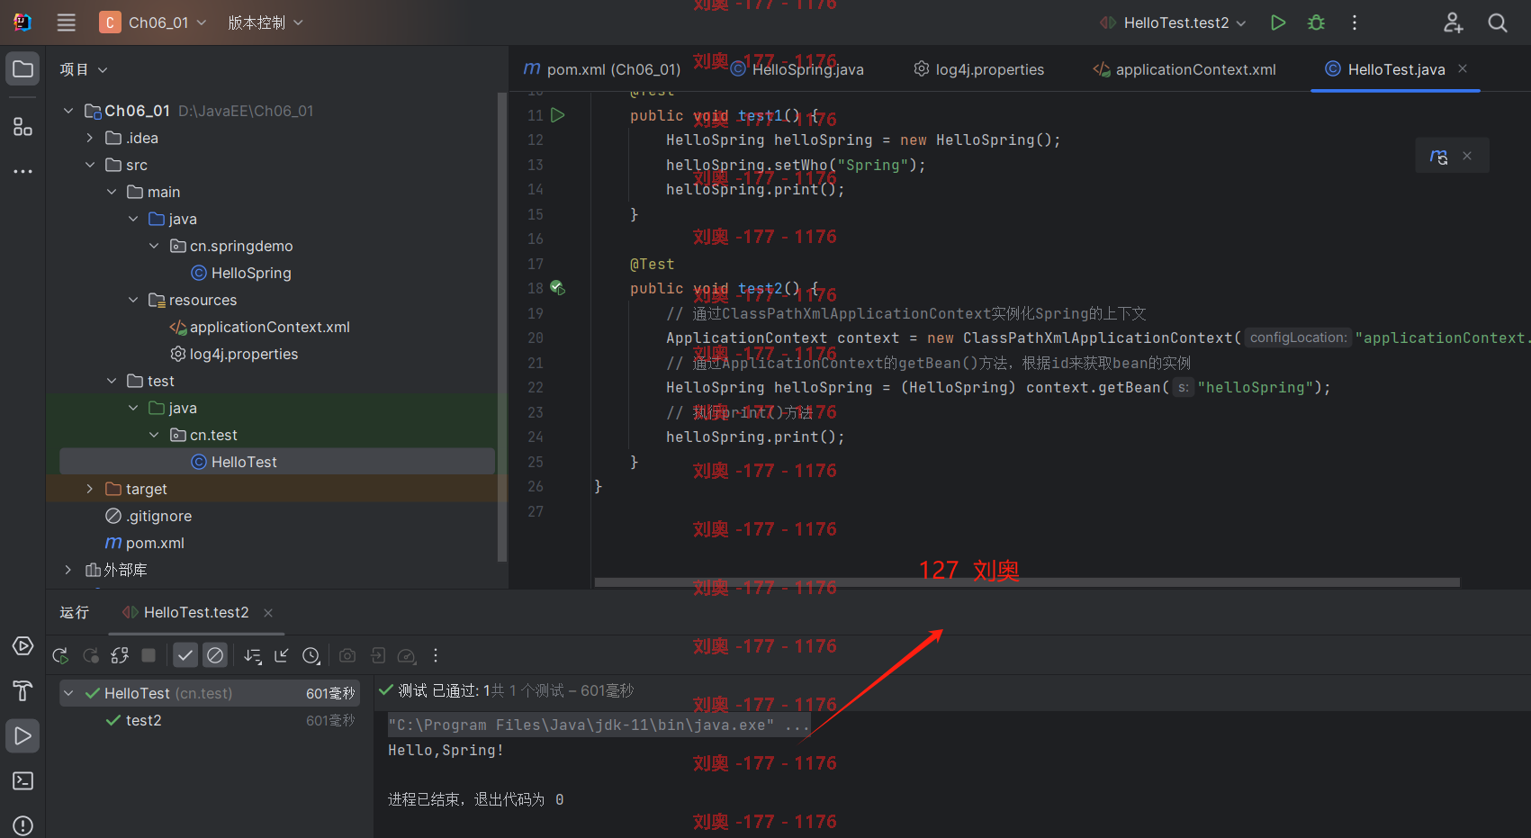Collapse the Ch06_01 root node
Screen dimensions: 1531x838
pos(68,111)
